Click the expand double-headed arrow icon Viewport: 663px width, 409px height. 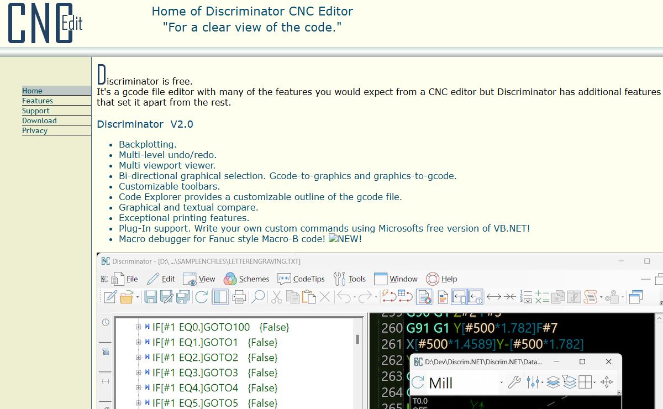(494, 297)
